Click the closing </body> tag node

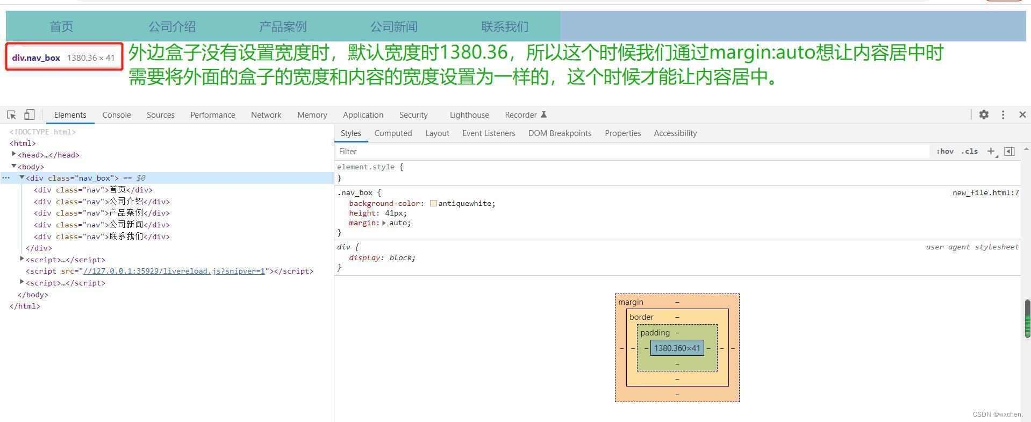(33, 295)
